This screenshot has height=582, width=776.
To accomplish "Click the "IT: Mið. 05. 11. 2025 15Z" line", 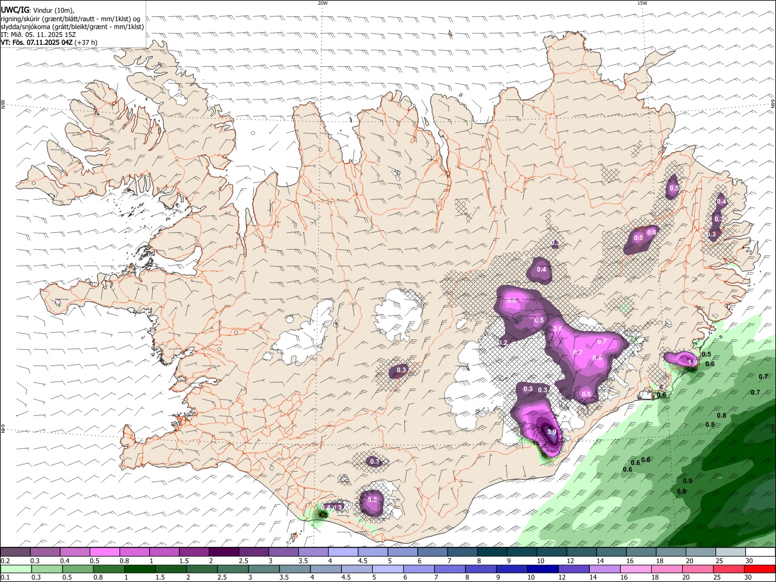I will point(38,35).
